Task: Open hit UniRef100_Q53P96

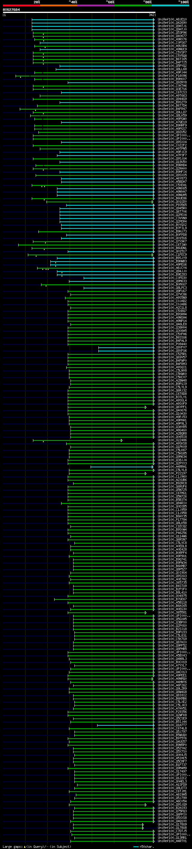Action: (172, 33)
